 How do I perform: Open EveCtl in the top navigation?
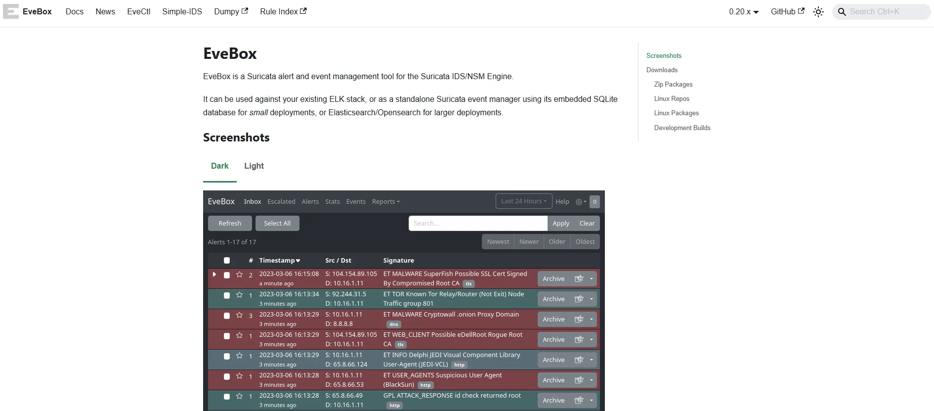[x=139, y=11]
